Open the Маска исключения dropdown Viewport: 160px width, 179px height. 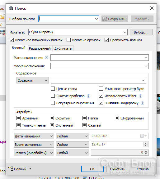pyautogui.click(x=146, y=66)
